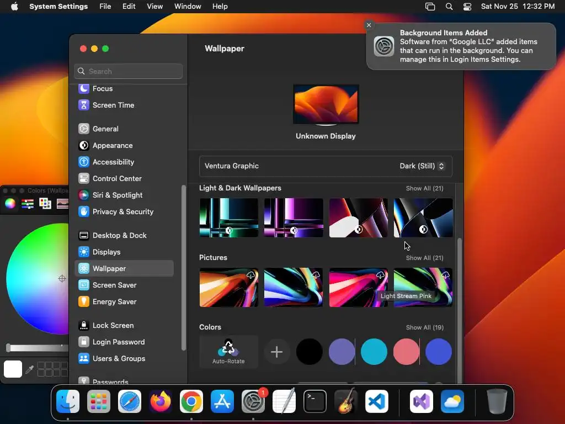The image size is (565, 424).
Task: Select Wallpaper in the sidebar
Action: 124,269
